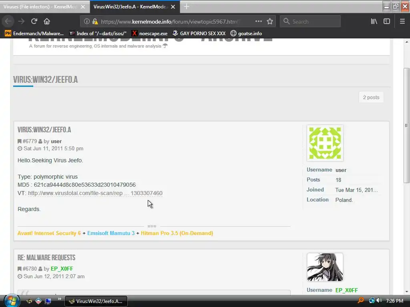This screenshot has width=410, height=307.
Task: Open the Windows Start orb
Action: [x=12, y=301]
